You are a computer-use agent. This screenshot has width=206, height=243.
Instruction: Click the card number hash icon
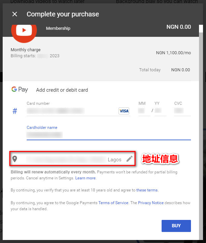tap(15, 111)
